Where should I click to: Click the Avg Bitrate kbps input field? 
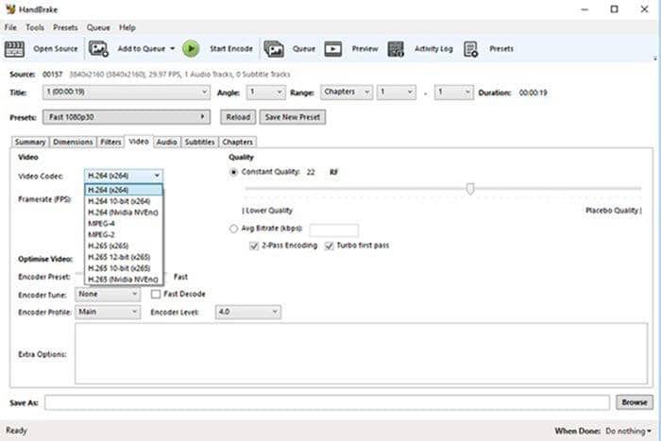click(x=334, y=230)
